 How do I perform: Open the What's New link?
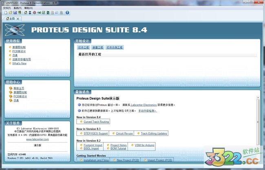(x=19, y=63)
